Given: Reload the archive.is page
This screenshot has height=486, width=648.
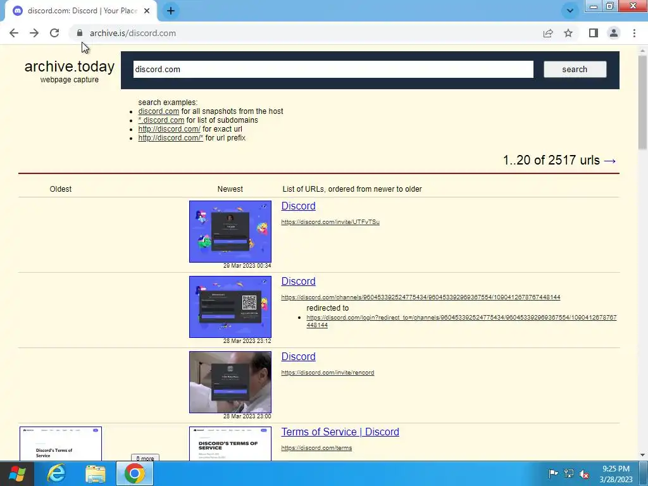Looking at the screenshot, I should point(54,33).
